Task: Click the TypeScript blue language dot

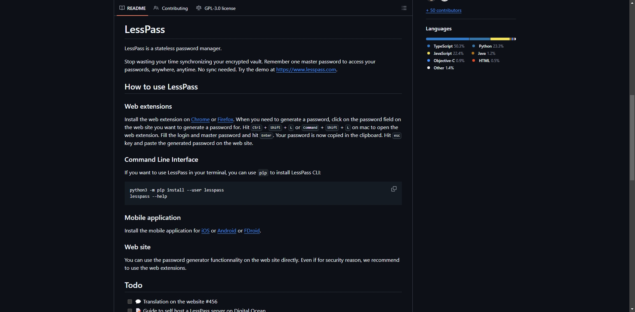Action: [x=429, y=46]
